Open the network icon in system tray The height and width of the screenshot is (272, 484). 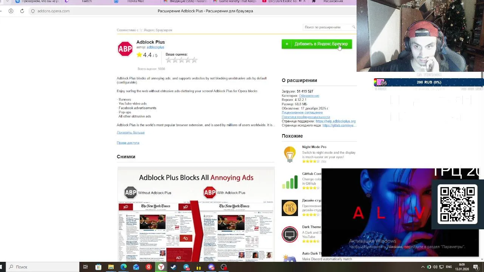tap(441, 267)
